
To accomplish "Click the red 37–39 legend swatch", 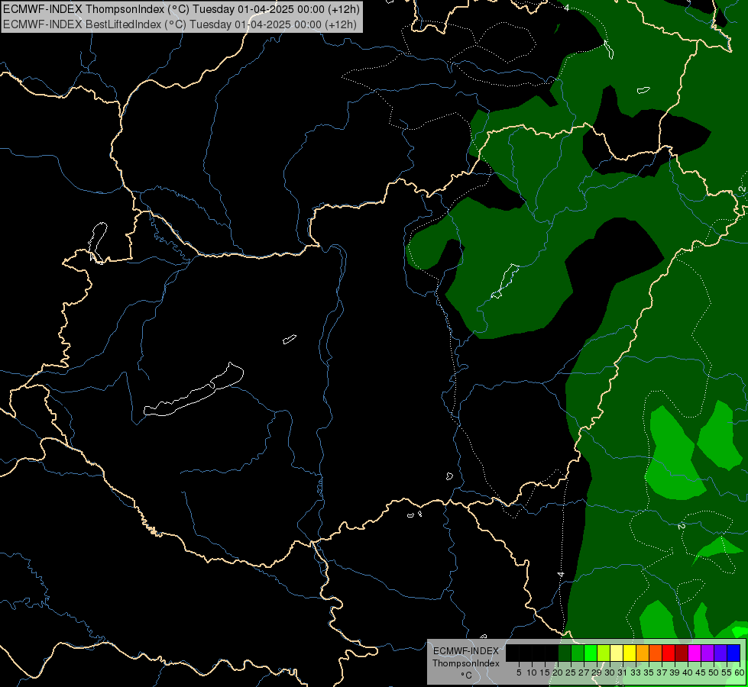I will tap(669, 653).
